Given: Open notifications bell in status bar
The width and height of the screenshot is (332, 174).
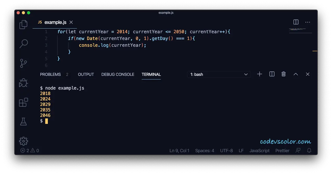Looking at the screenshot, I should [x=309, y=151].
